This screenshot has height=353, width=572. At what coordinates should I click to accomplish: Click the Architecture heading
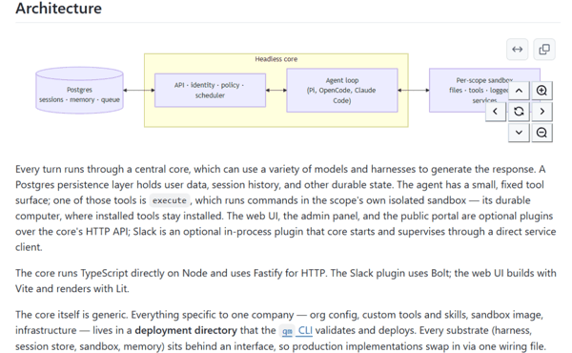point(59,9)
